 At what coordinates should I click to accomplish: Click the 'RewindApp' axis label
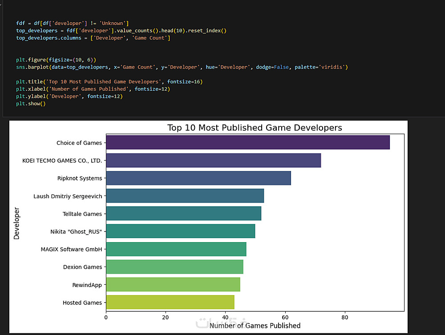87,285
